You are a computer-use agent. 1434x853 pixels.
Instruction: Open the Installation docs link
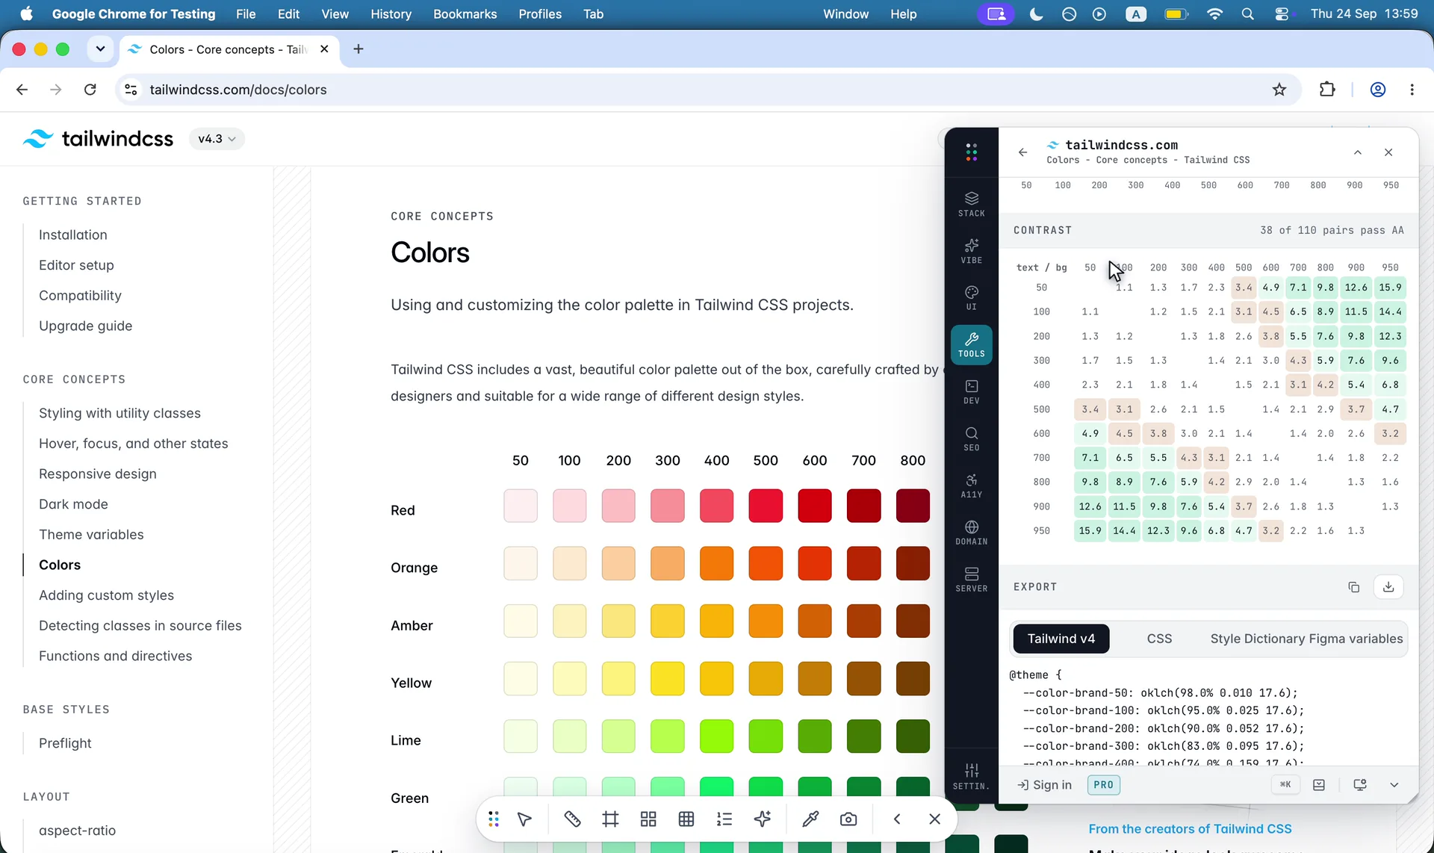[73, 235]
